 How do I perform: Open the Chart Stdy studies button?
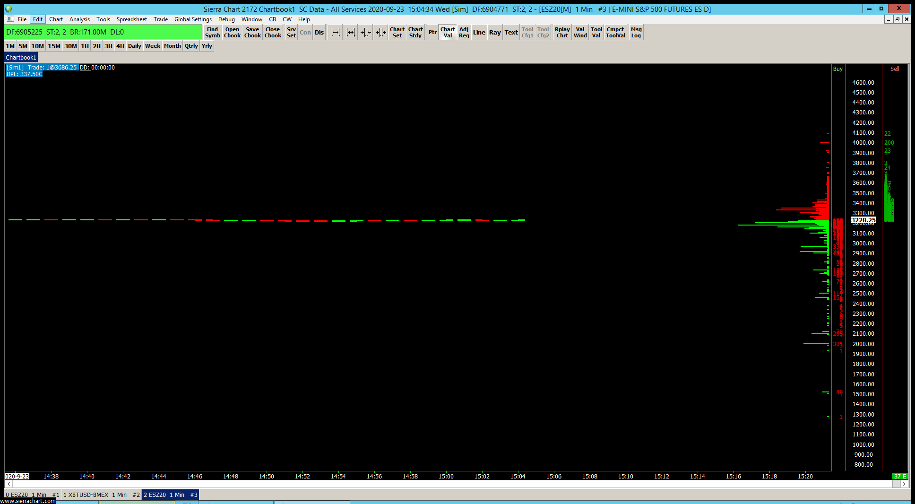pyautogui.click(x=415, y=32)
